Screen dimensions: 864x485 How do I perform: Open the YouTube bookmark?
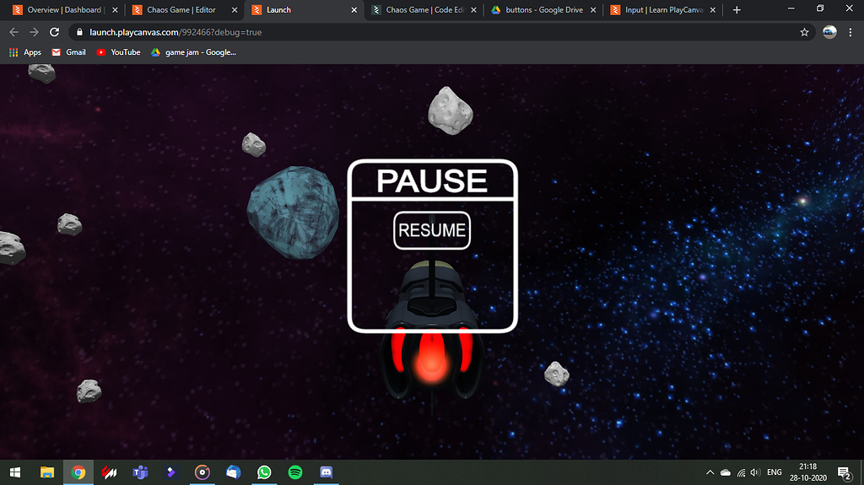(x=118, y=52)
